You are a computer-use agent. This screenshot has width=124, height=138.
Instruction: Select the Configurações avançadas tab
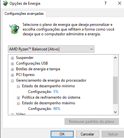pos(24,14)
